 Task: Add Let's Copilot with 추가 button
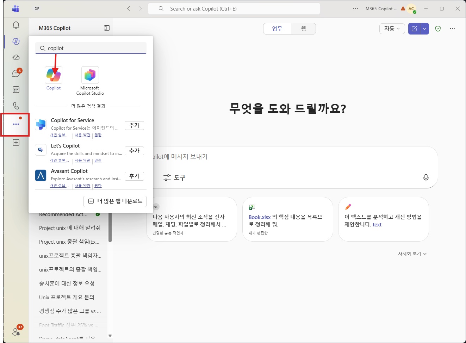(x=134, y=151)
